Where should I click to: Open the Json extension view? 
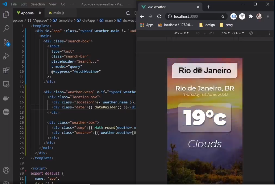pyautogui.click(x=6, y=112)
